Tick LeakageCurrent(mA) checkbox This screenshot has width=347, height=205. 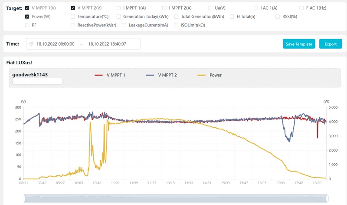pyautogui.click(x=124, y=25)
